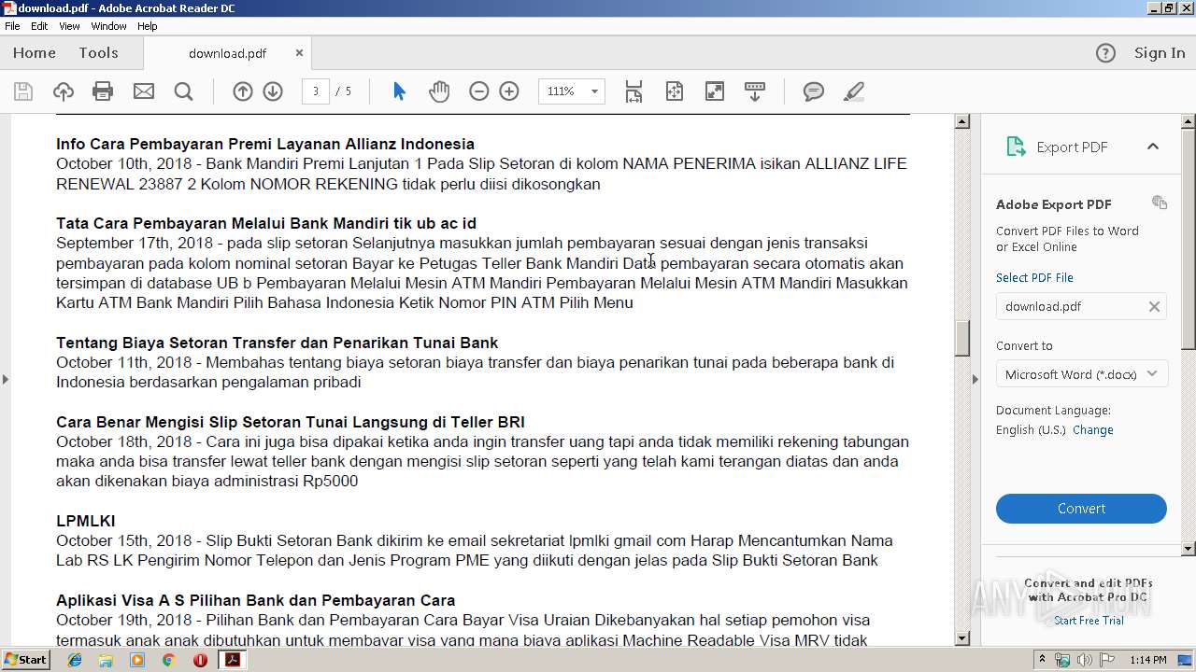This screenshot has height=672, width=1196.
Task: Click right panel scrollbar down arrow
Action: [1189, 549]
